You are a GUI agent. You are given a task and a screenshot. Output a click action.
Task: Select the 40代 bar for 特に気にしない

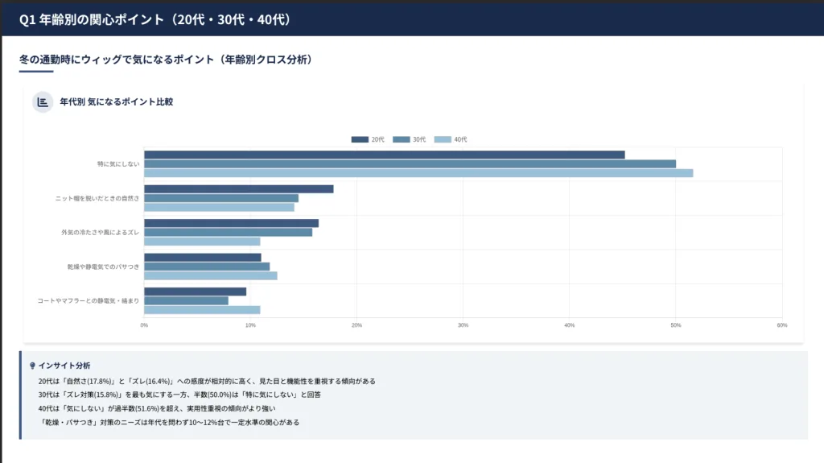point(418,173)
